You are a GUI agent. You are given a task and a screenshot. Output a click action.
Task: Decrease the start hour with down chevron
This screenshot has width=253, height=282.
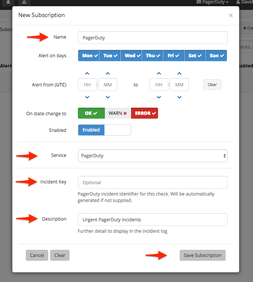(x=87, y=97)
